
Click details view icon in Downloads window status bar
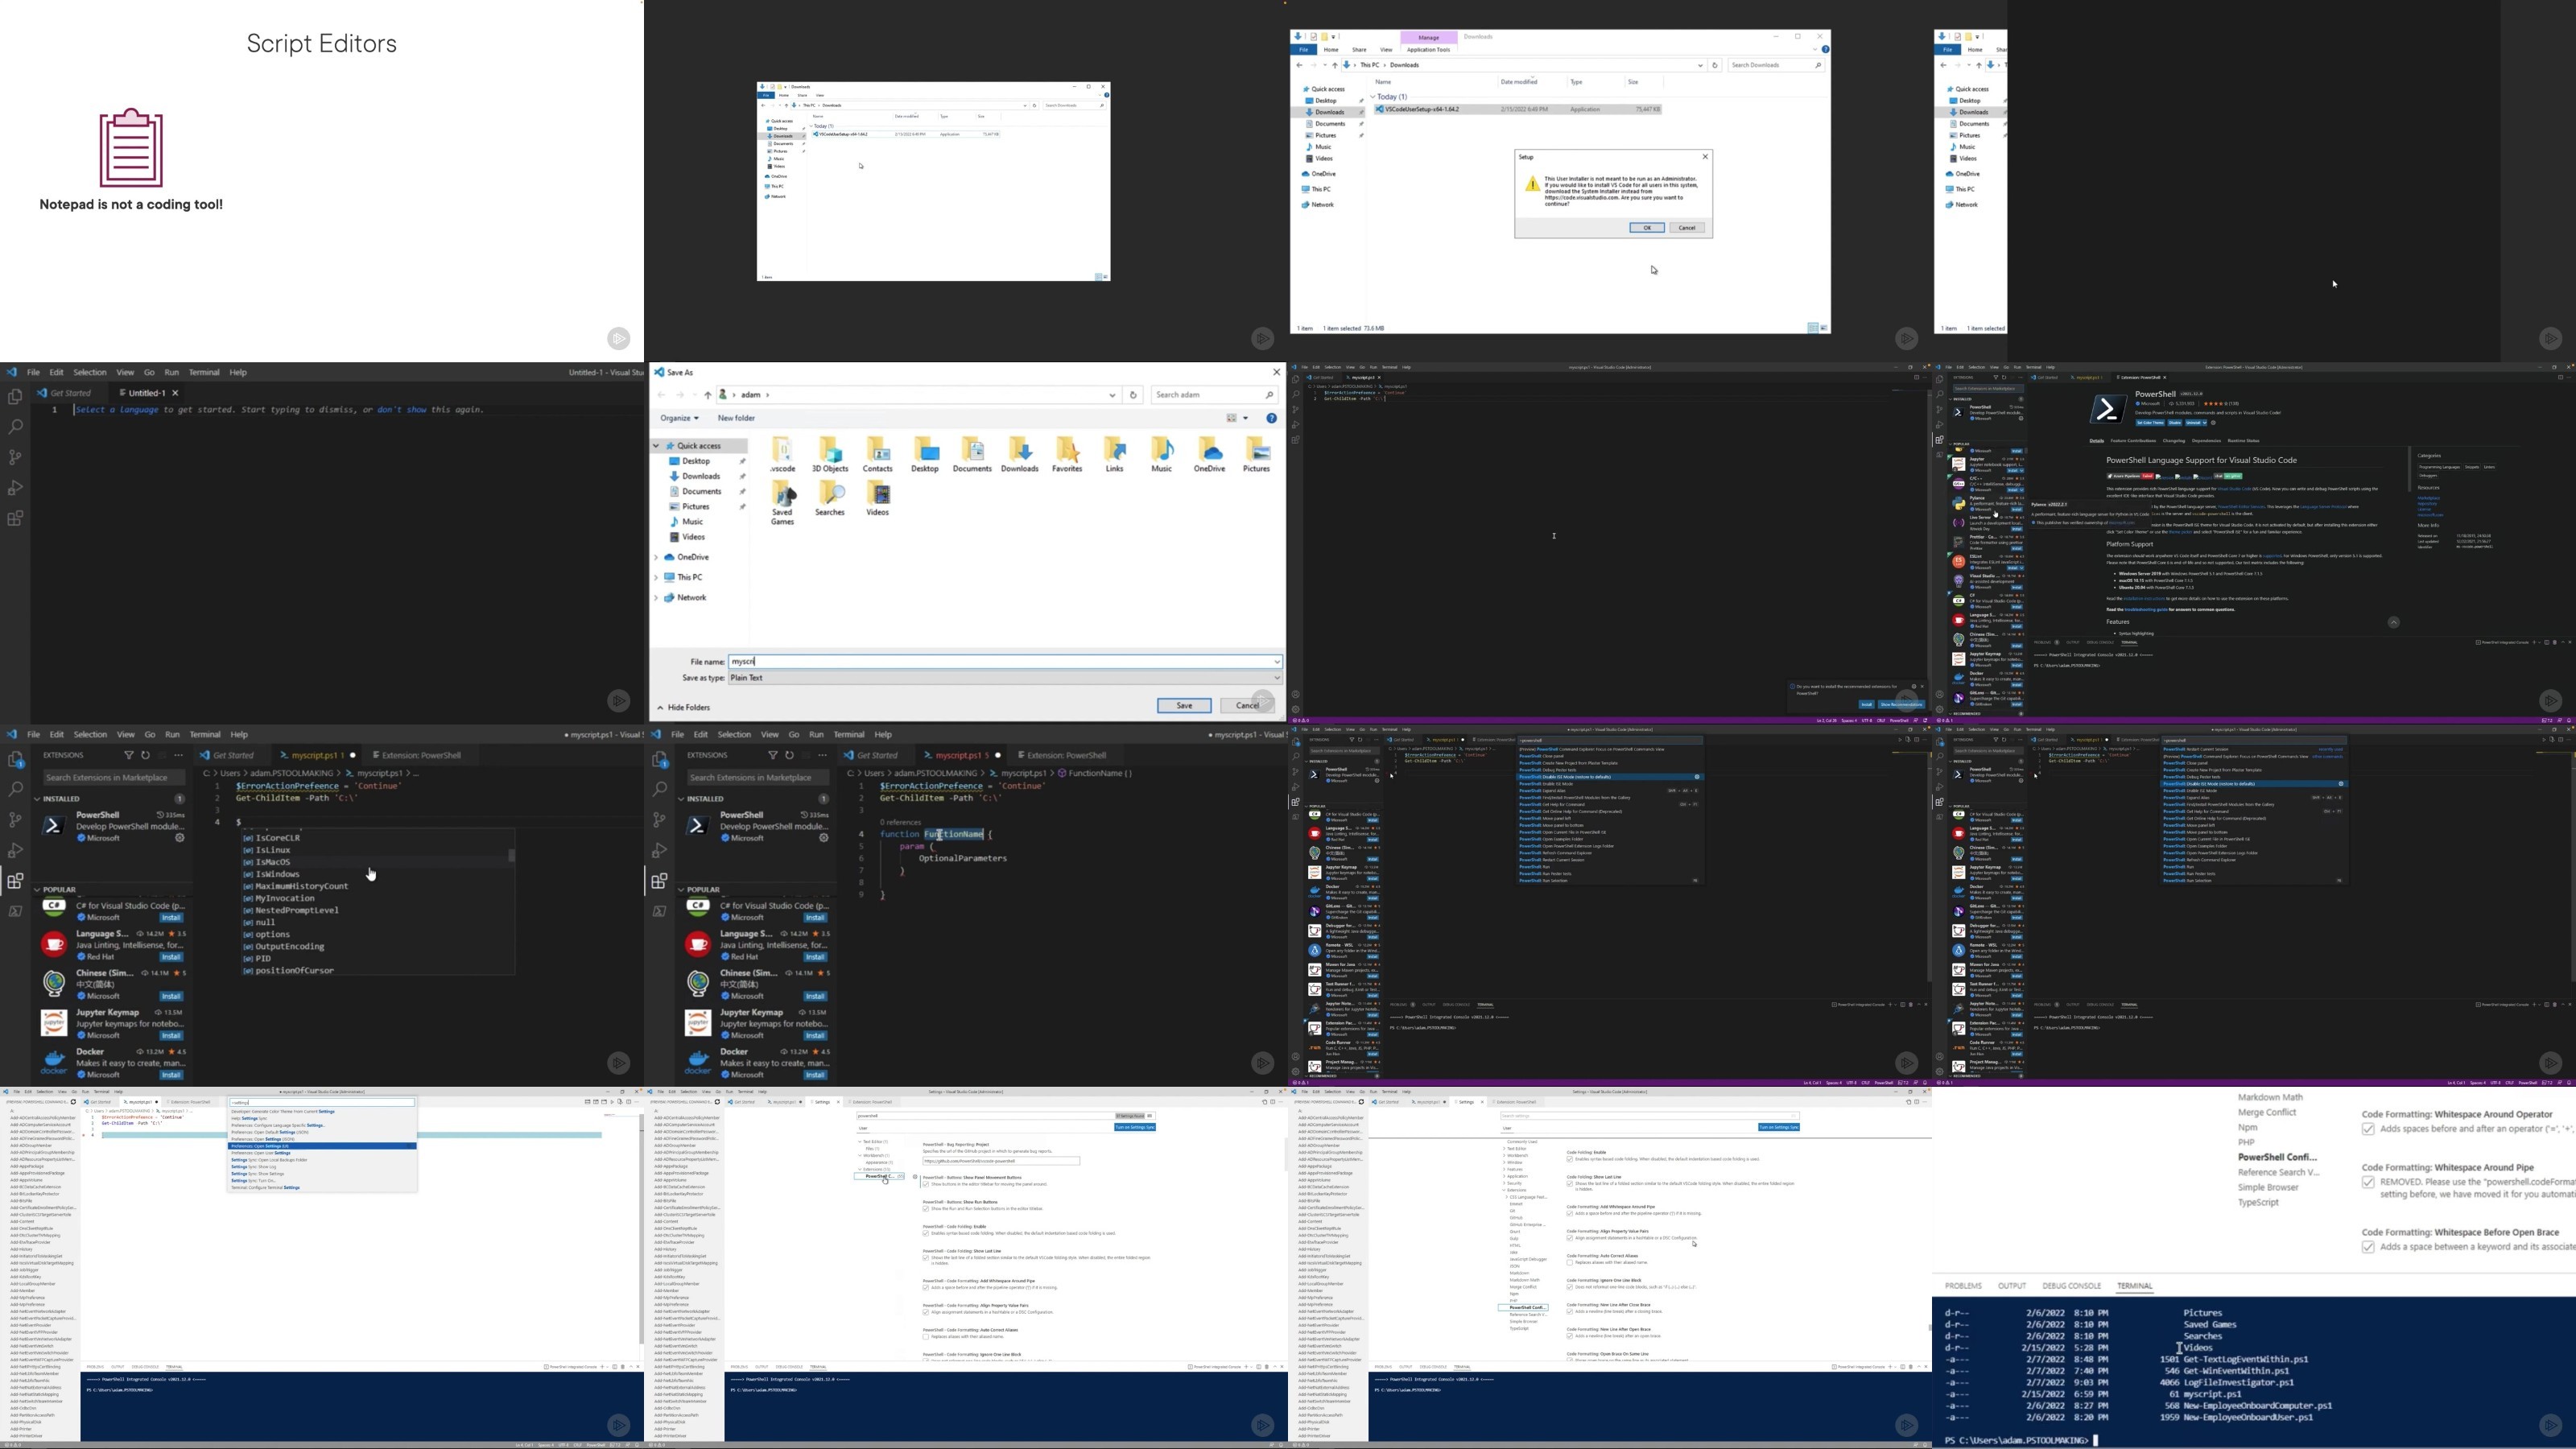point(1812,328)
